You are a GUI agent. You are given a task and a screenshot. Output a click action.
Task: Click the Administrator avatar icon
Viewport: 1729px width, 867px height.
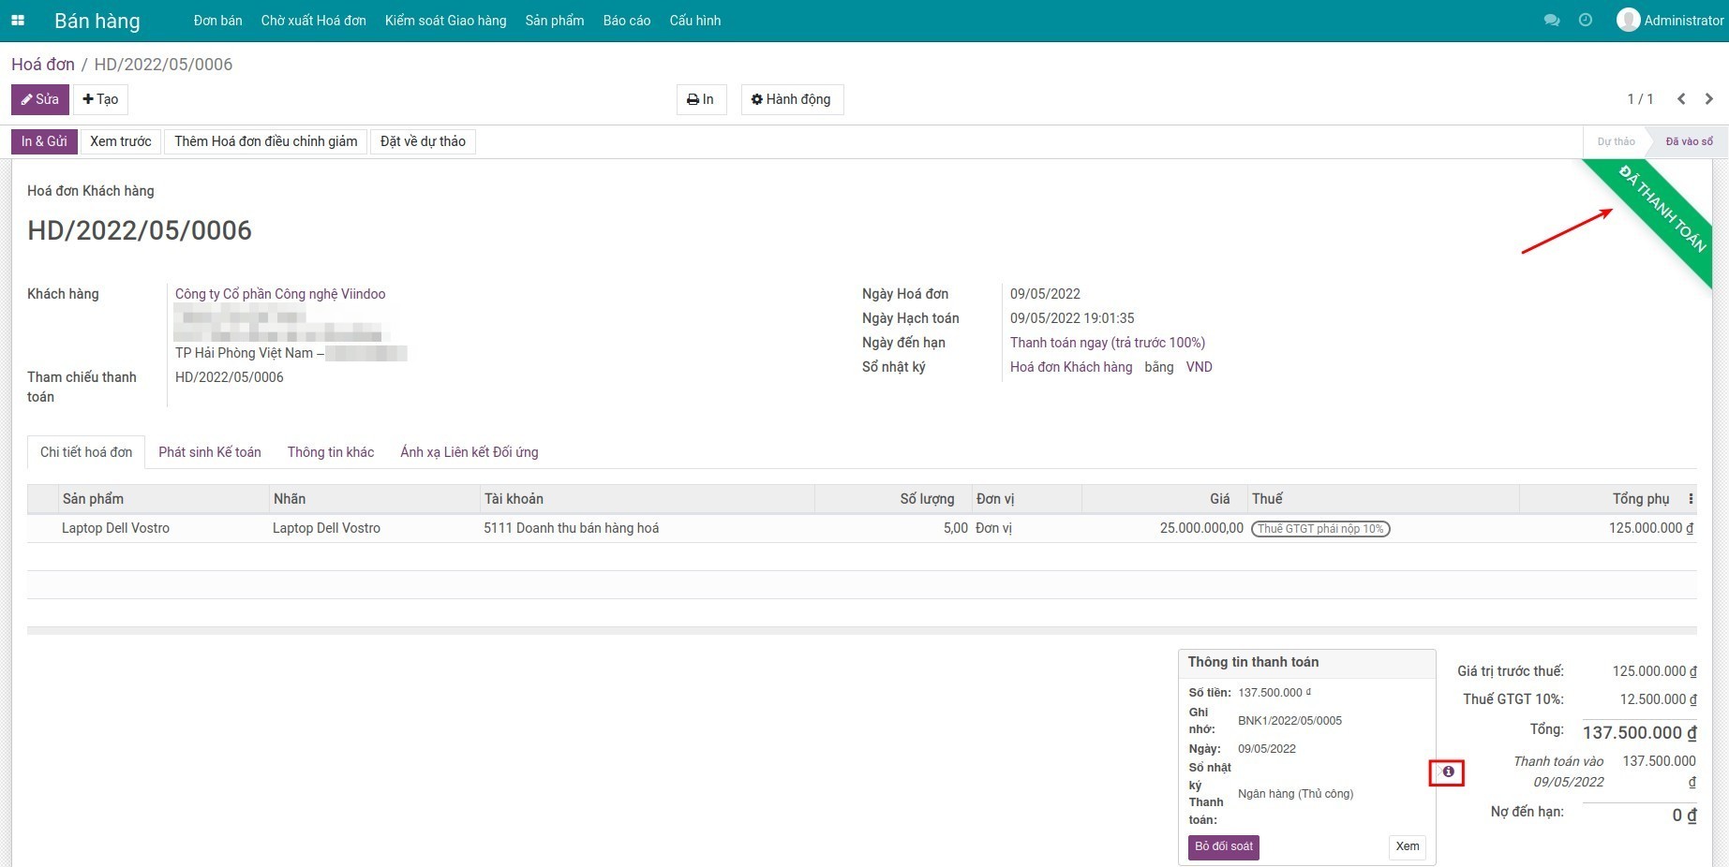(x=1628, y=20)
